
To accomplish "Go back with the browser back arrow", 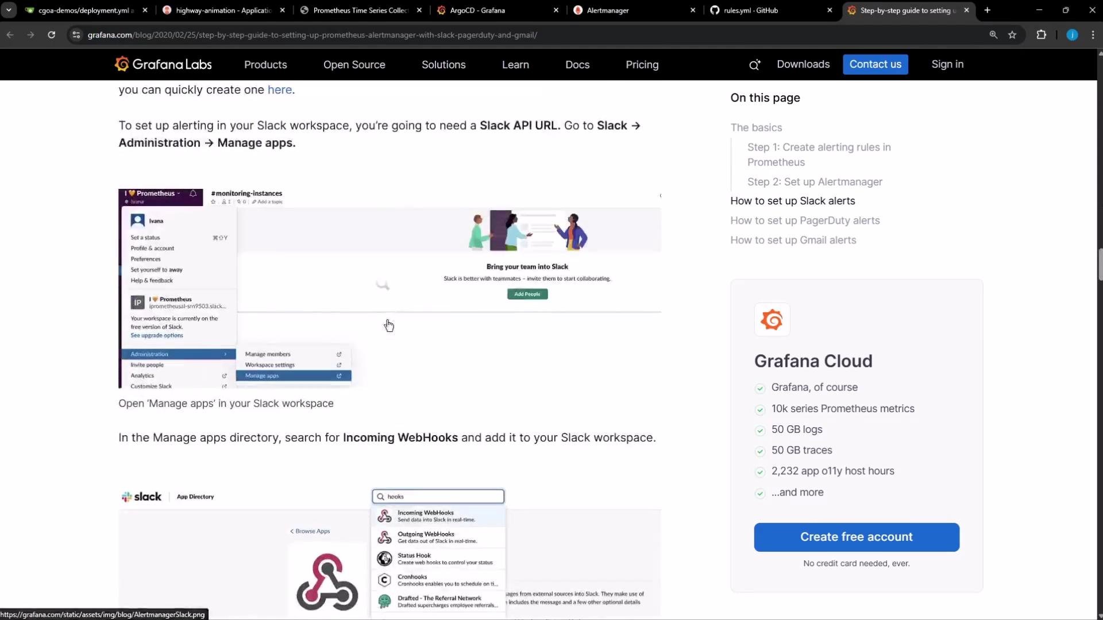I will click(10, 35).
